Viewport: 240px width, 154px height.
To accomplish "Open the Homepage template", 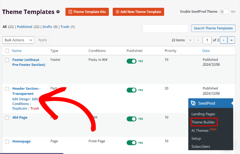I will (22, 141).
